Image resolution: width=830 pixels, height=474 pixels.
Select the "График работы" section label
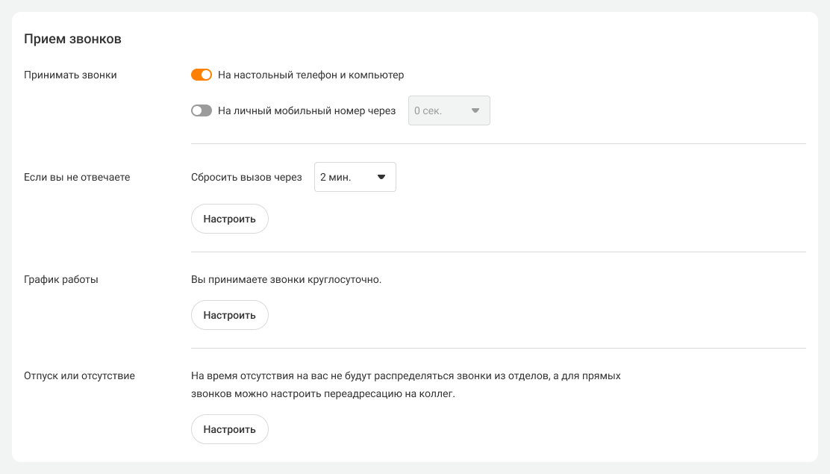[x=61, y=279]
